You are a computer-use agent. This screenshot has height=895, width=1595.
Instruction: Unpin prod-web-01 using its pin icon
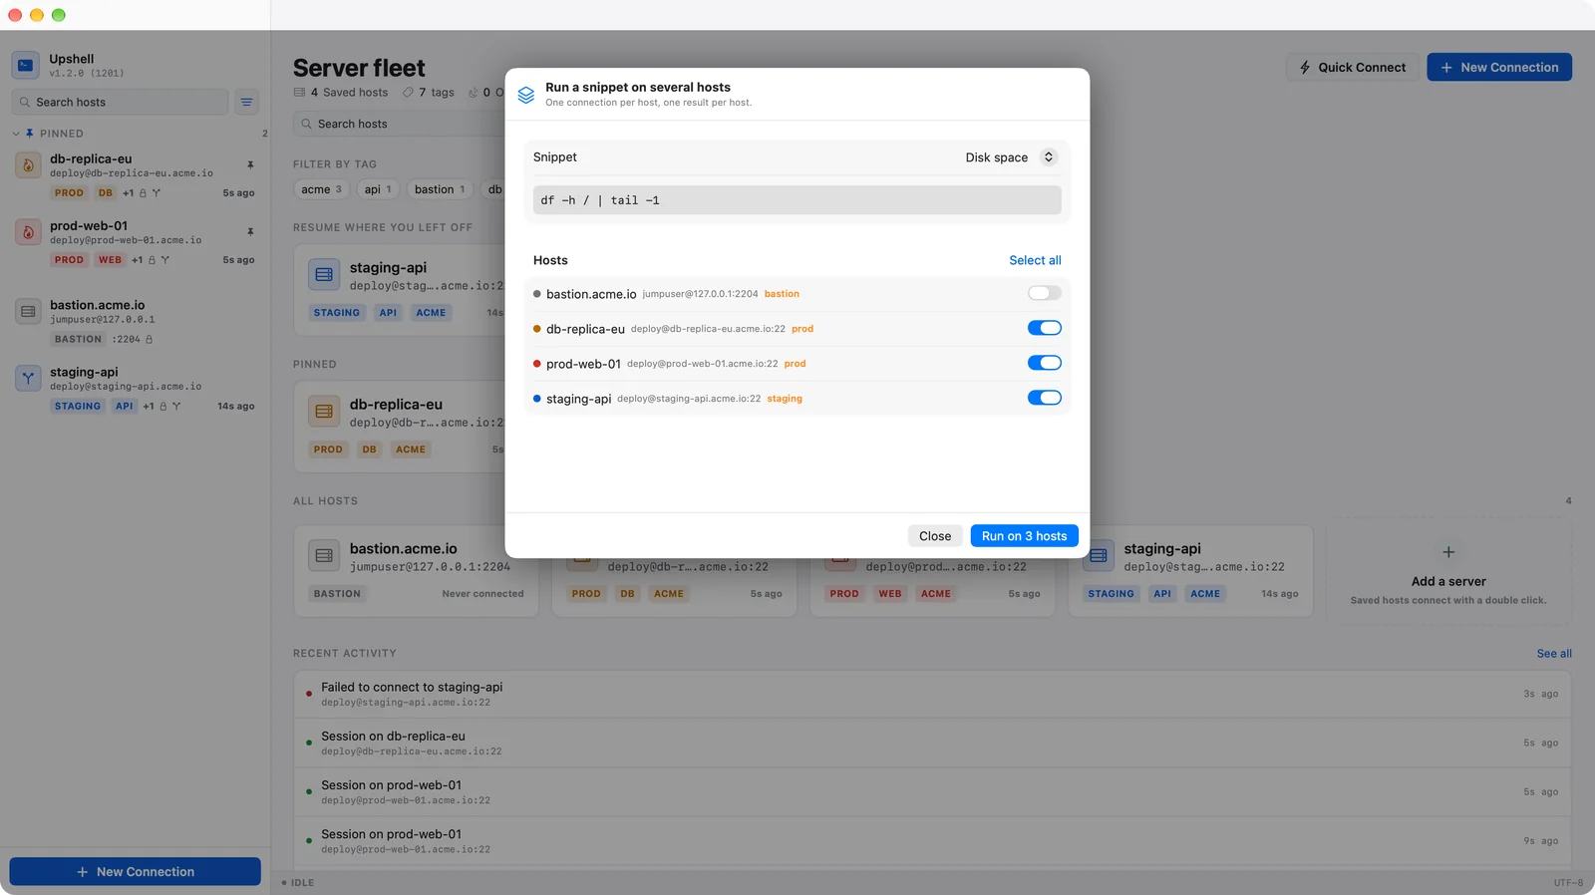point(250,231)
